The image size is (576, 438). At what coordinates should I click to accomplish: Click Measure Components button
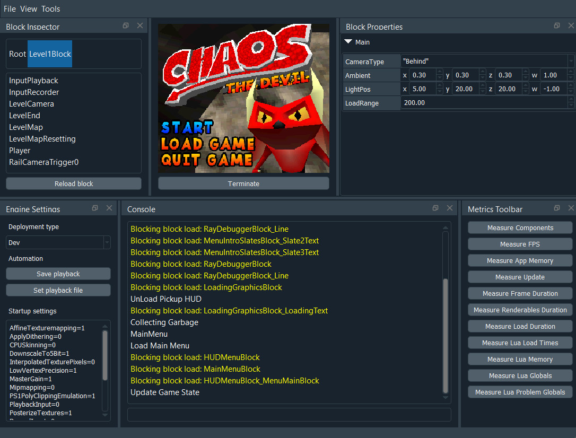pos(520,227)
